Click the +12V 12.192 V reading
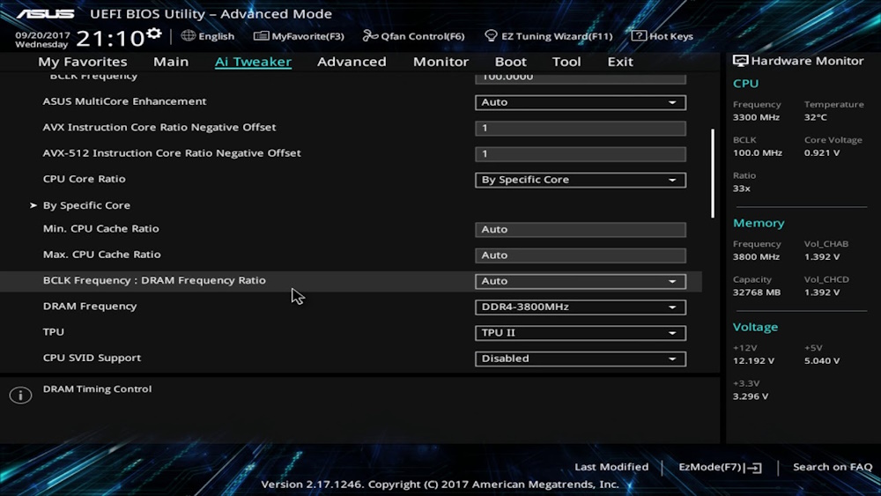Viewport: 881px width, 496px height. point(753,360)
